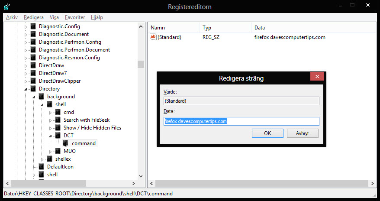Collapse the Directory key
The width and height of the screenshot is (380, 201).
[x=26, y=89]
